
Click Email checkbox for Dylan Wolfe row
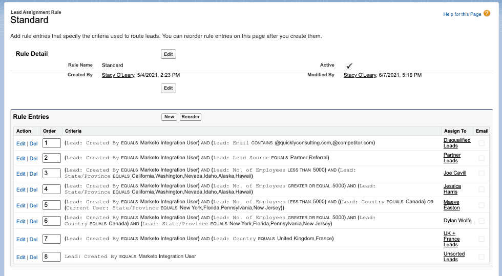[x=481, y=221]
